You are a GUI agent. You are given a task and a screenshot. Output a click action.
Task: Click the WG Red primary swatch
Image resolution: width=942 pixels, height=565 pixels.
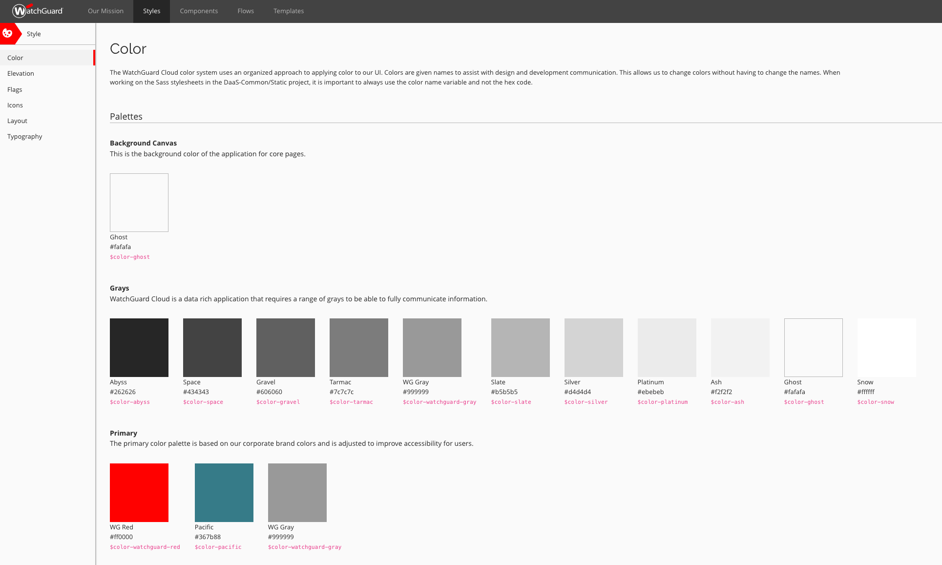pyautogui.click(x=139, y=492)
